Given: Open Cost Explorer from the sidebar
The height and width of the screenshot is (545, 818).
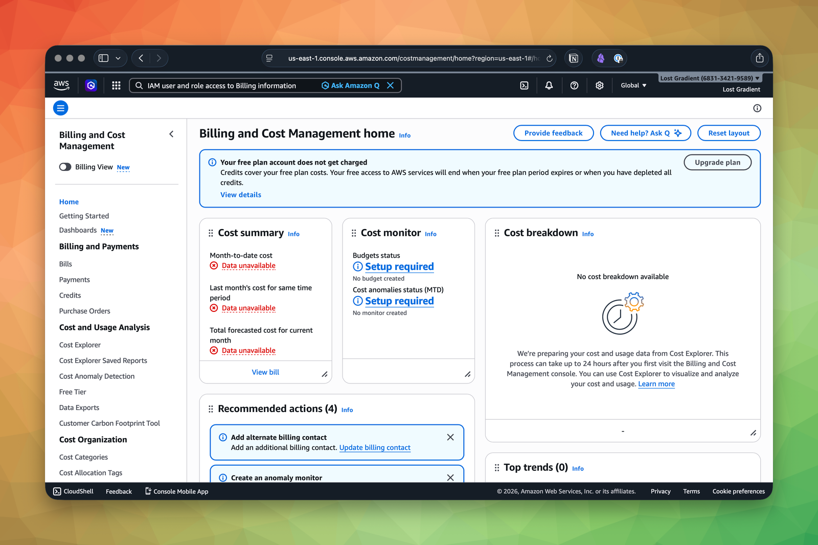Looking at the screenshot, I should coord(80,345).
